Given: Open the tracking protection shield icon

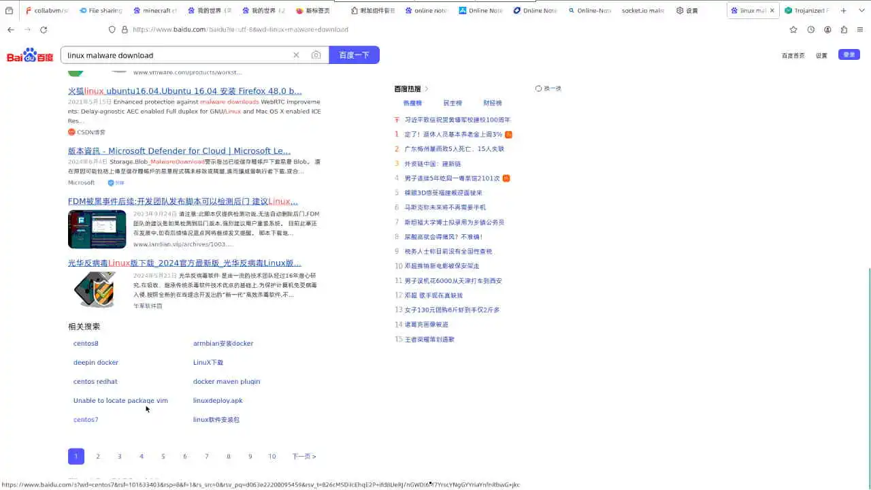Looking at the screenshot, I should click(112, 30).
